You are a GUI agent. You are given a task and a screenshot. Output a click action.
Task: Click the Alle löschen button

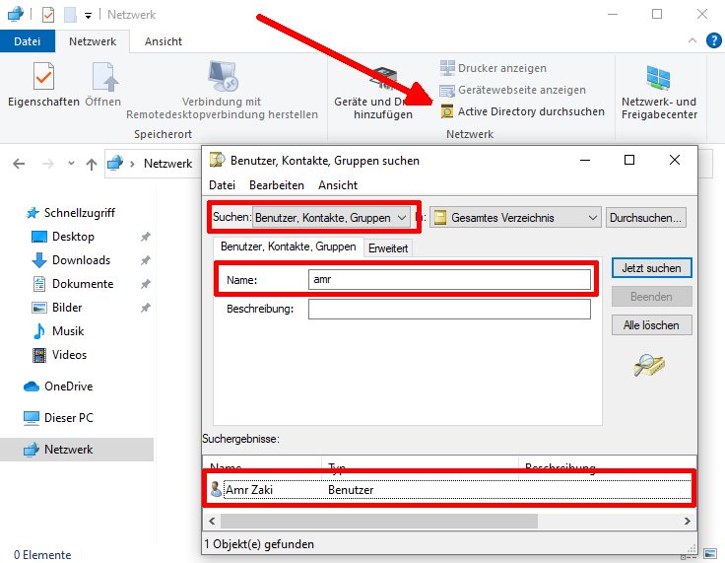coord(651,325)
